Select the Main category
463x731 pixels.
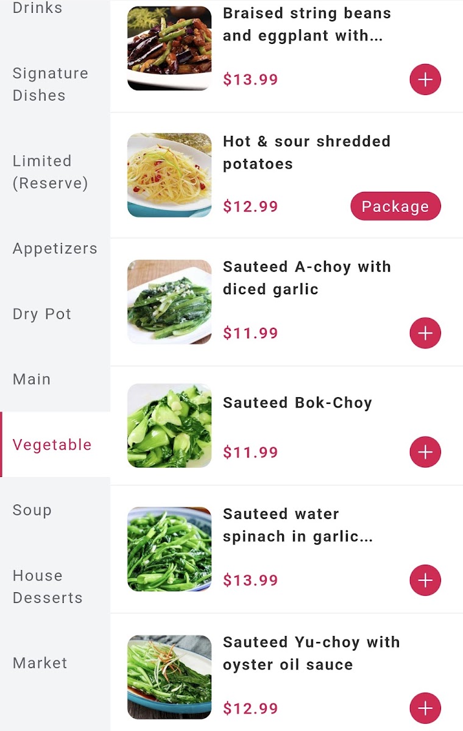(x=32, y=379)
